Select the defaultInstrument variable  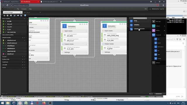coord(11,40)
